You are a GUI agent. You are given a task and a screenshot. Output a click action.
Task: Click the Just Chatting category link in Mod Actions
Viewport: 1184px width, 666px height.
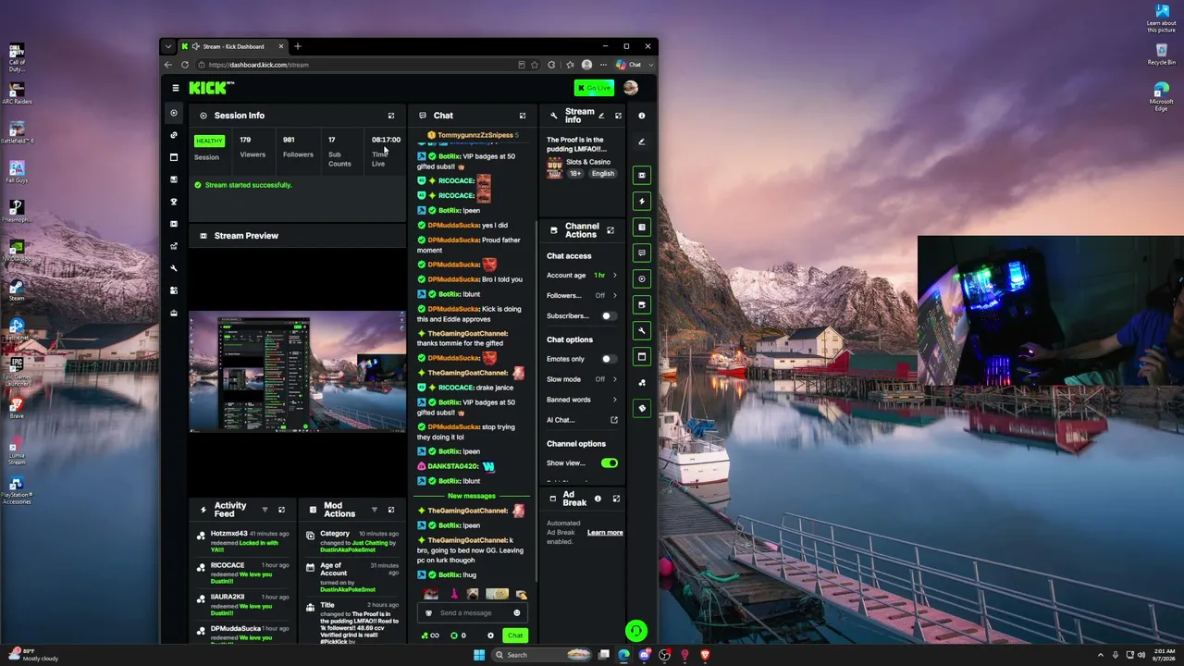click(x=370, y=543)
